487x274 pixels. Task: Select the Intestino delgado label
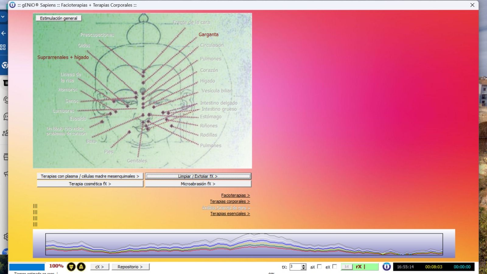[x=219, y=103]
